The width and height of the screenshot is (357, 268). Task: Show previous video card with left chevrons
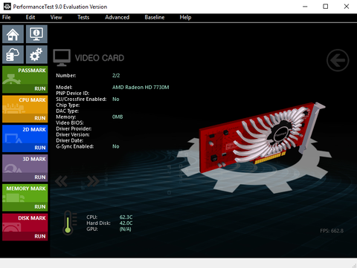click(x=61, y=181)
